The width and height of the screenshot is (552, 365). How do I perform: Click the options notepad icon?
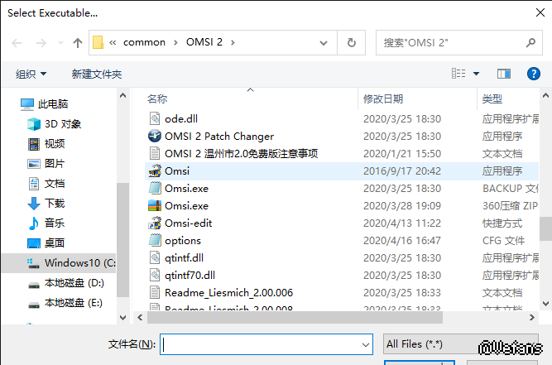pyautogui.click(x=155, y=240)
